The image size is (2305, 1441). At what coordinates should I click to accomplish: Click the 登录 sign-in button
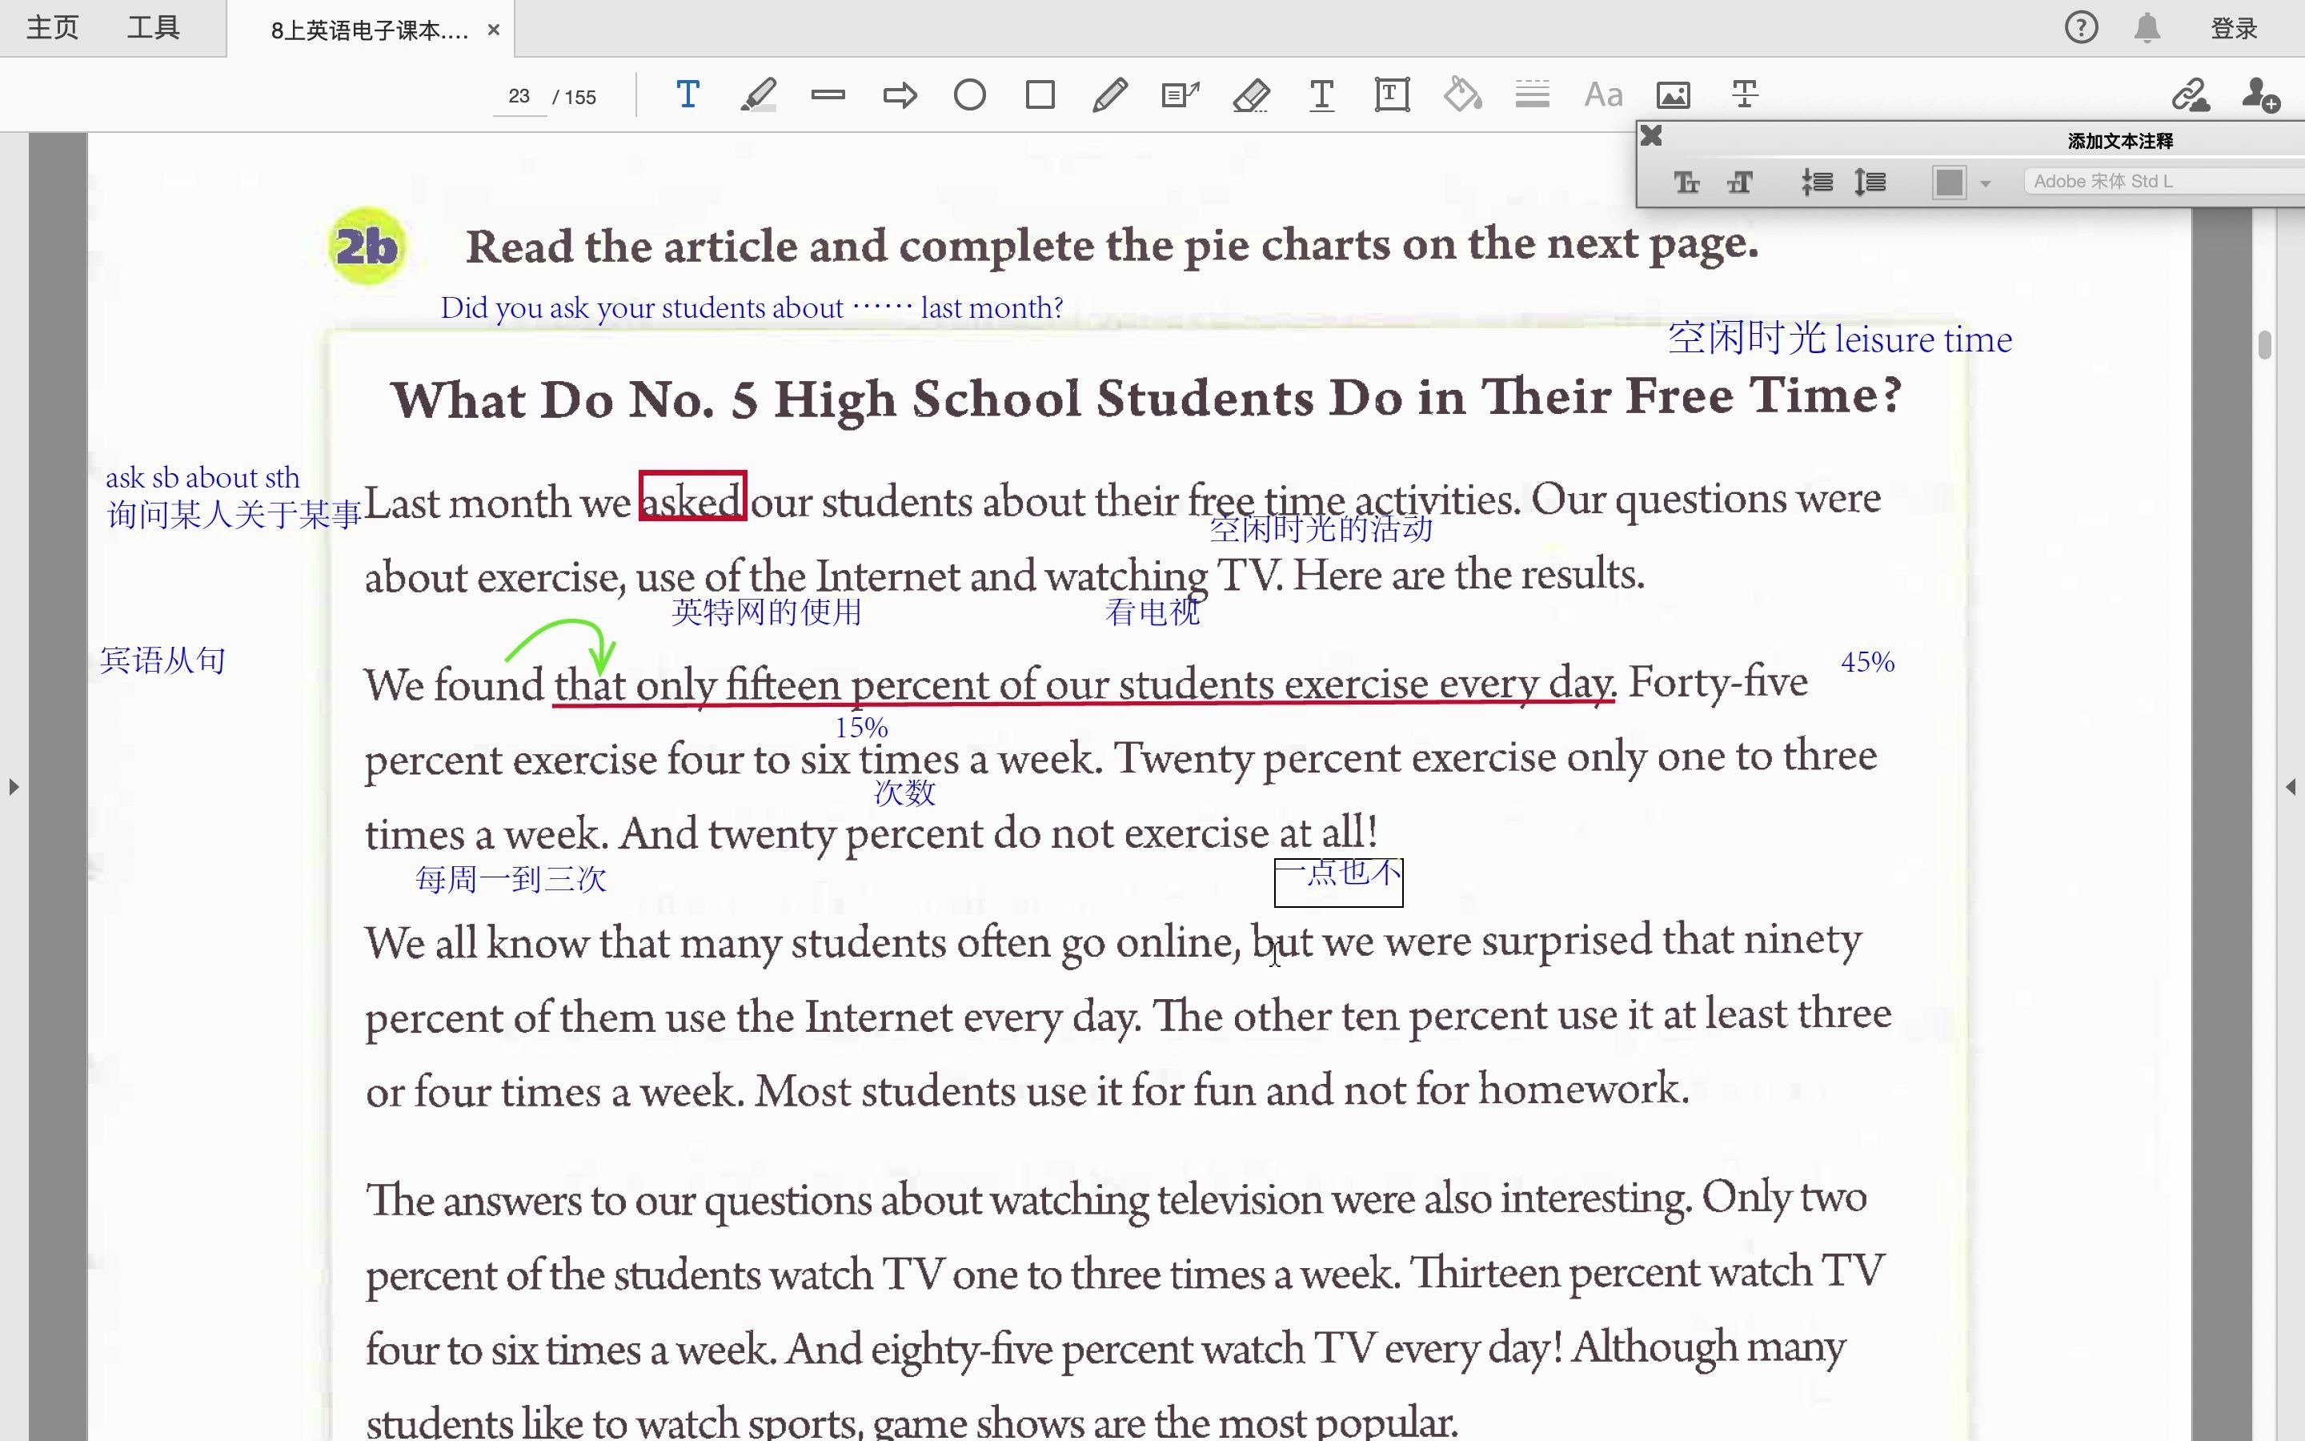[x=2235, y=29]
